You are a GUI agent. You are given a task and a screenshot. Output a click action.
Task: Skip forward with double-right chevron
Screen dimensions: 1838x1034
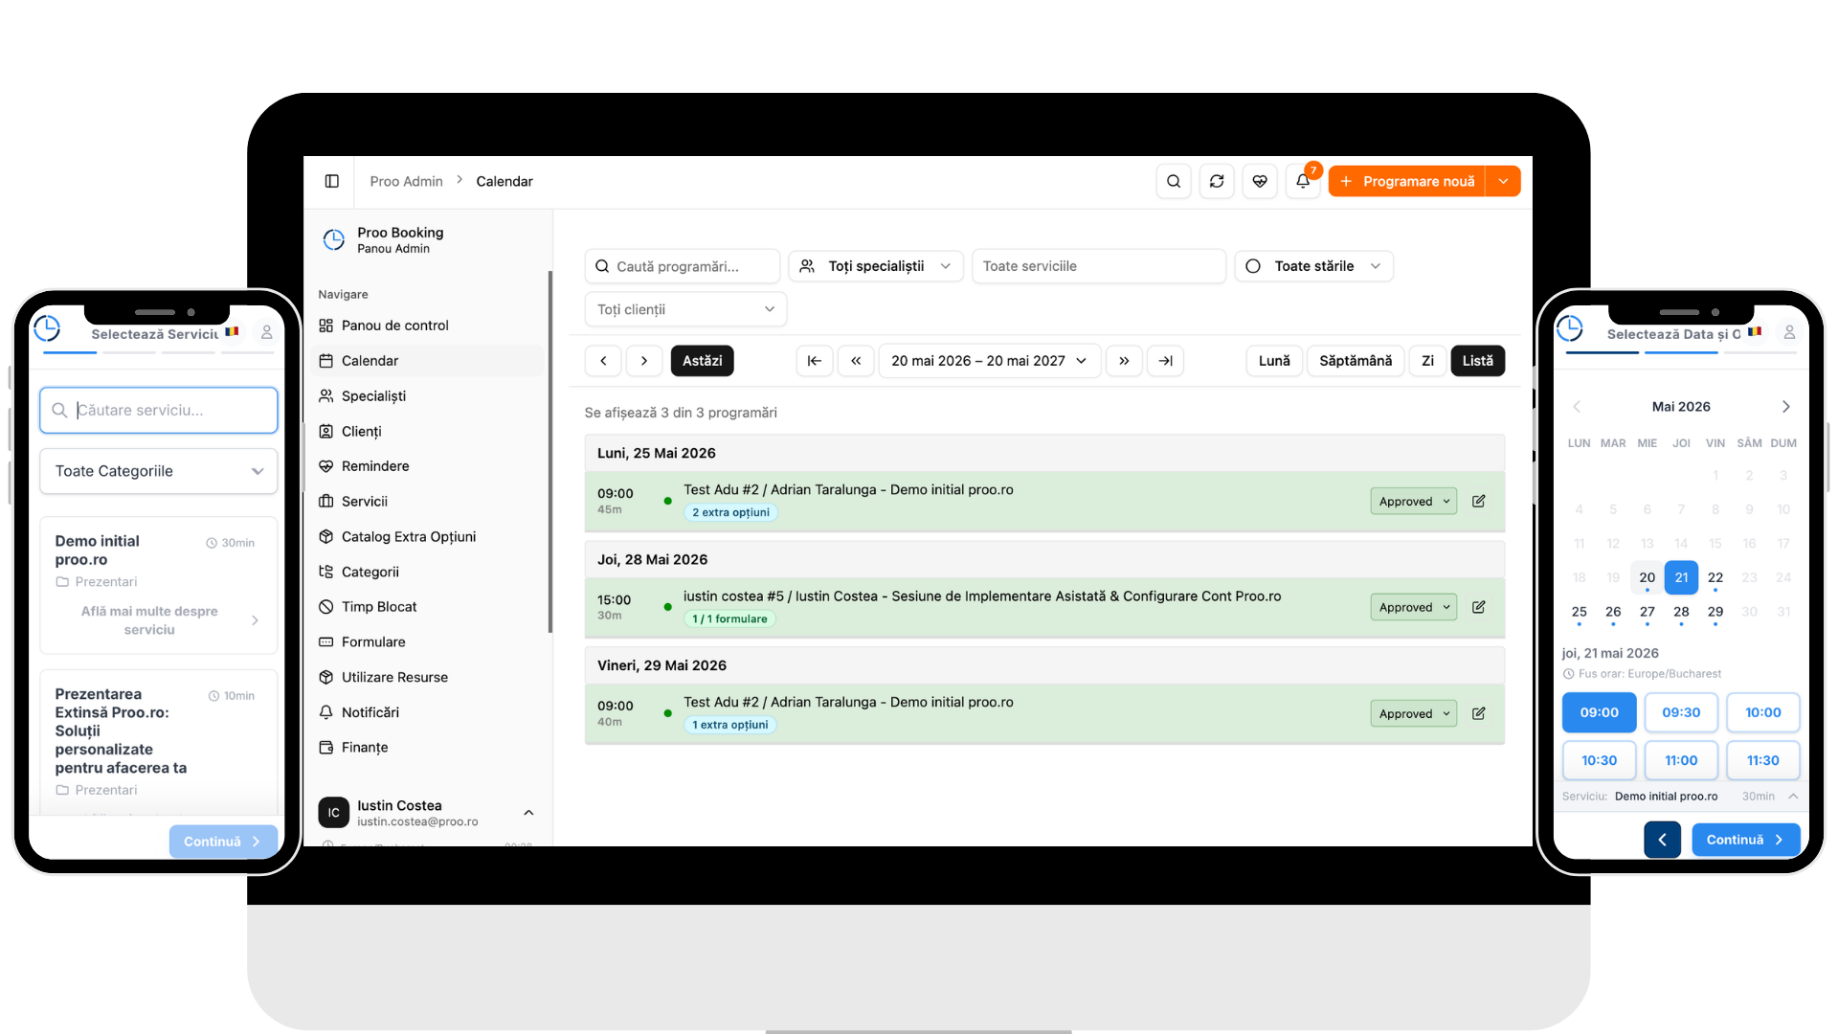pos(1124,361)
